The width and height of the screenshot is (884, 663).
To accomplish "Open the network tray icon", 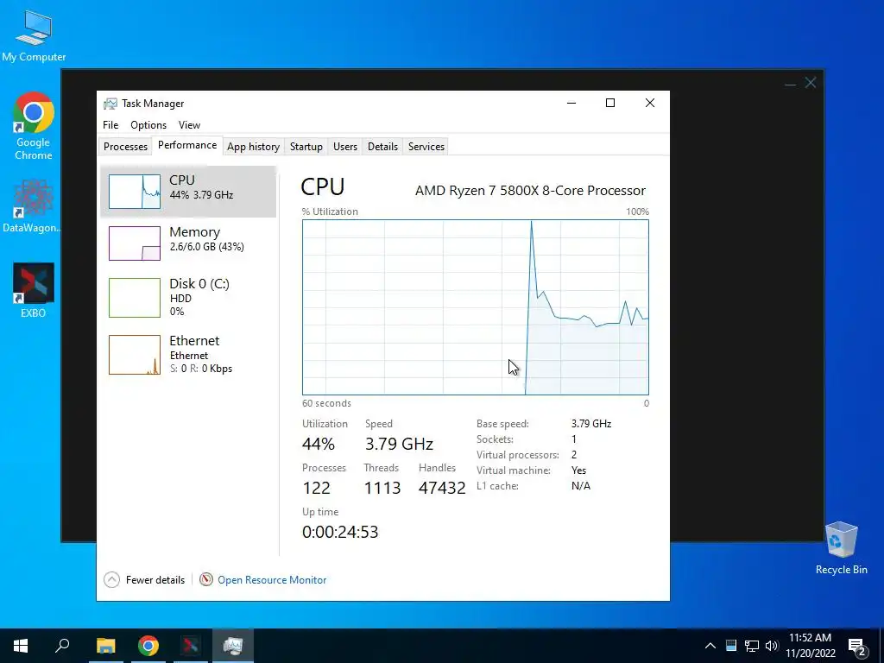I will coord(752,646).
